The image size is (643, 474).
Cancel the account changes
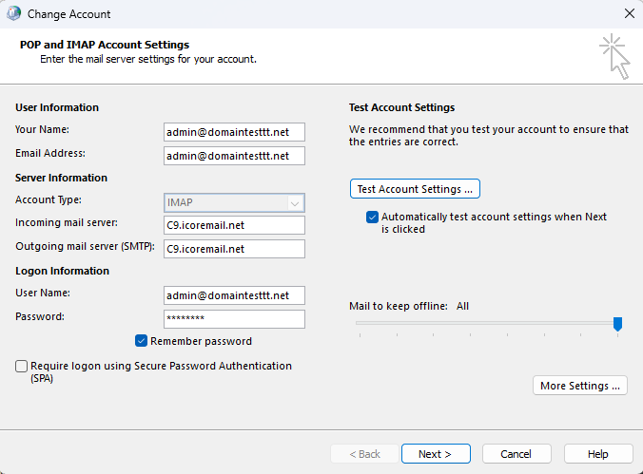516,454
